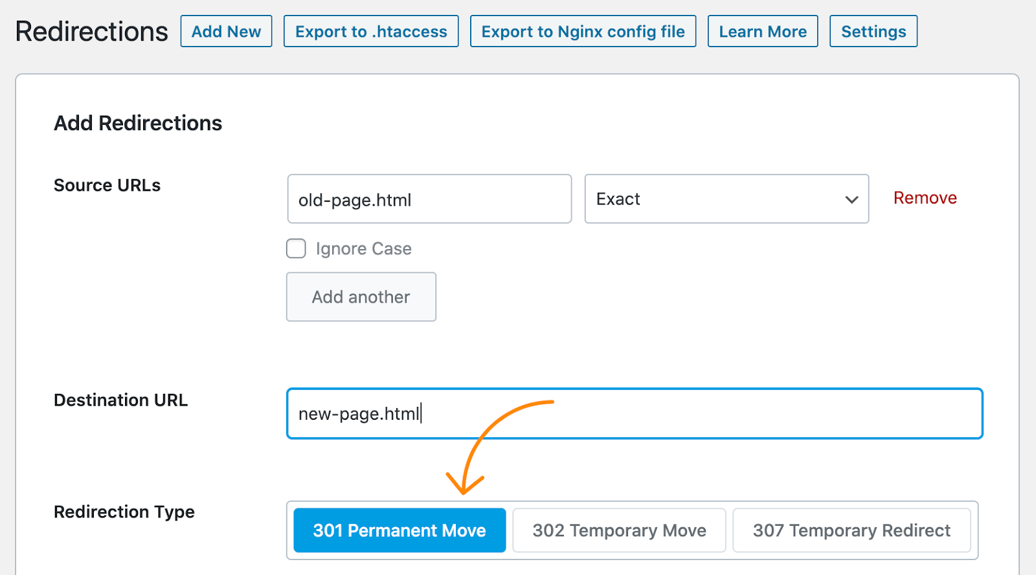This screenshot has width=1036, height=575.
Task: Click the Redirection Type label
Action: [124, 512]
